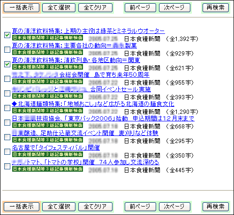
Task: Open the 名古屋で「タイフェスティバル」開催 link
Action: pyautogui.click(x=56, y=148)
